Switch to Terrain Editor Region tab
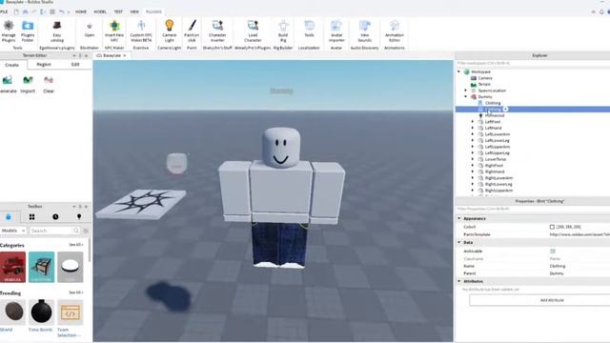 (x=44, y=65)
